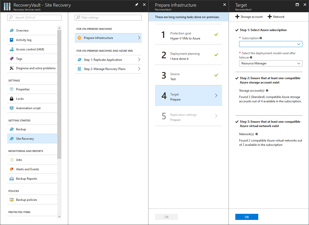Image resolution: width=309 pixels, height=225 pixels.
Task: Expand the step 5 Replication settings chevron
Action: tap(216, 116)
